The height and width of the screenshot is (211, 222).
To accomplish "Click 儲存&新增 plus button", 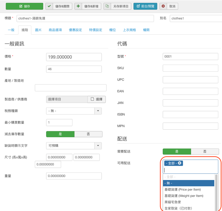I will coord(87,6).
